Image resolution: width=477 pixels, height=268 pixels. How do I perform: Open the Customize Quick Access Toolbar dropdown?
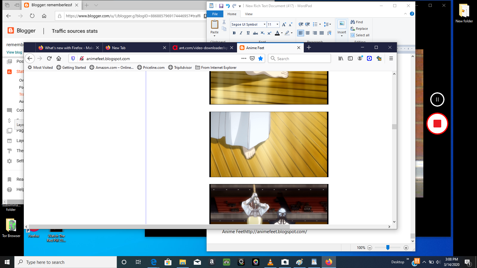pyautogui.click(x=240, y=6)
